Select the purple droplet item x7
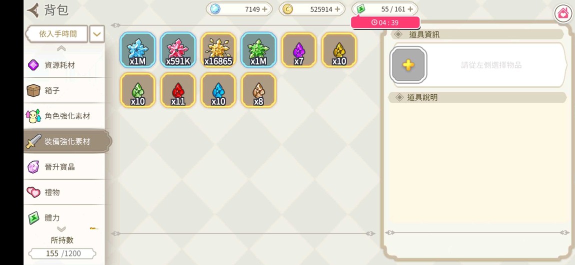This screenshot has height=265, width=575. pos(299,50)
